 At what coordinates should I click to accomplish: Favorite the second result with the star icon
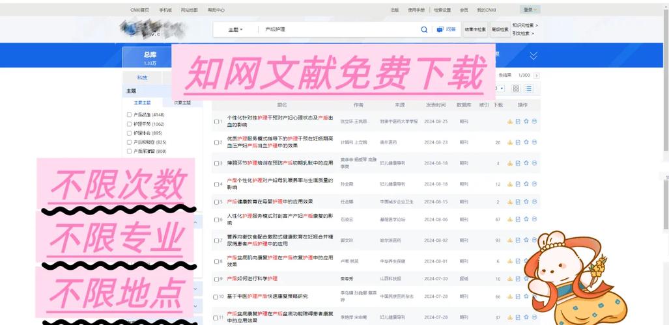526,142
